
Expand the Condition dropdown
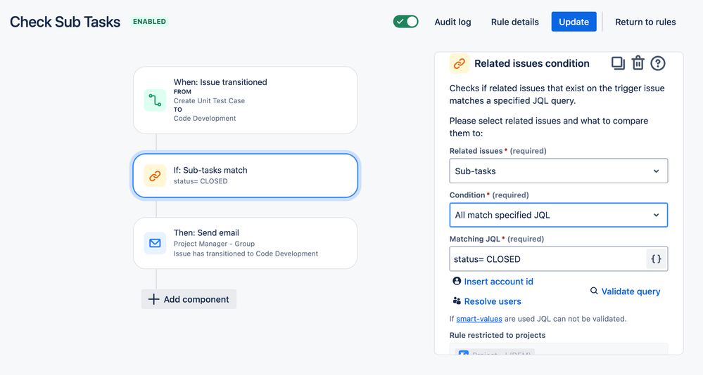coord(558,215)
